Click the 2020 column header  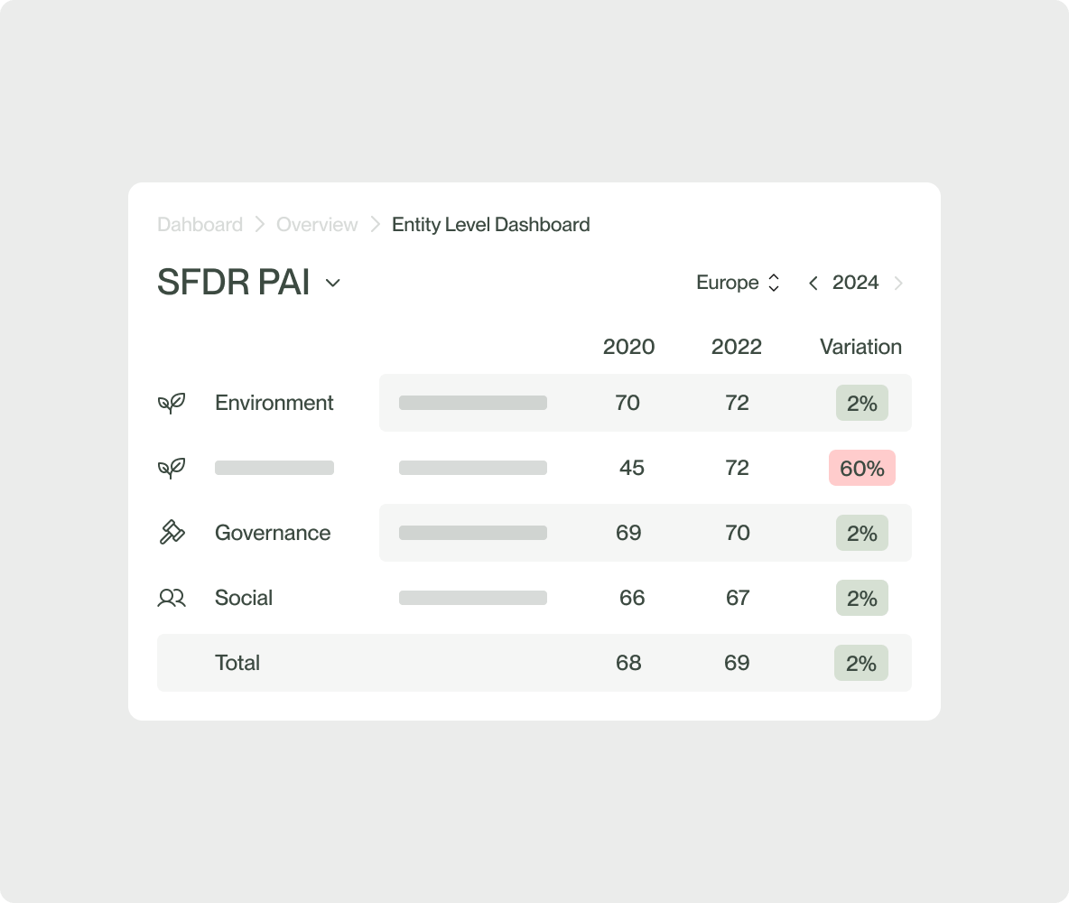point(628,347)
